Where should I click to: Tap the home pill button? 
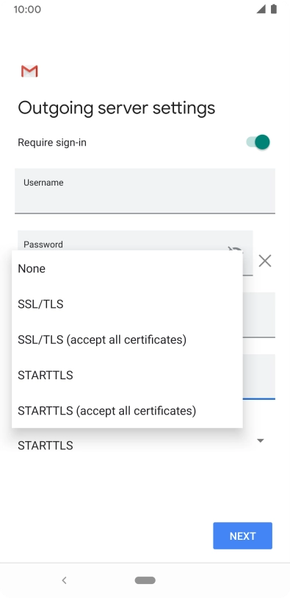[145, 580]
